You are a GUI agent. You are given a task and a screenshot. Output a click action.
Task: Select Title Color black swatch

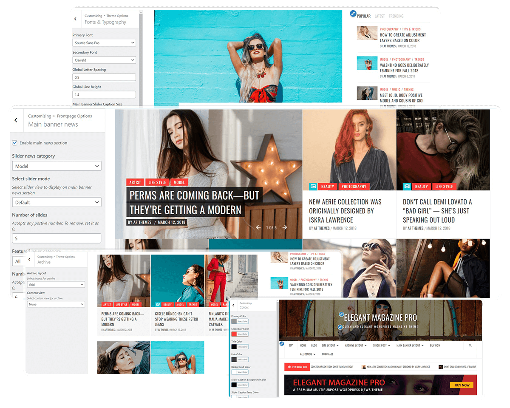(x=234, y=347)
